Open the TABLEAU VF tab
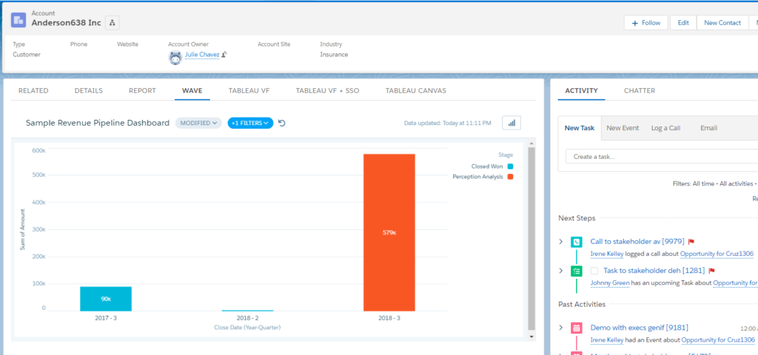The height and width of the screenshot is (355, 758). pos(249,90)
